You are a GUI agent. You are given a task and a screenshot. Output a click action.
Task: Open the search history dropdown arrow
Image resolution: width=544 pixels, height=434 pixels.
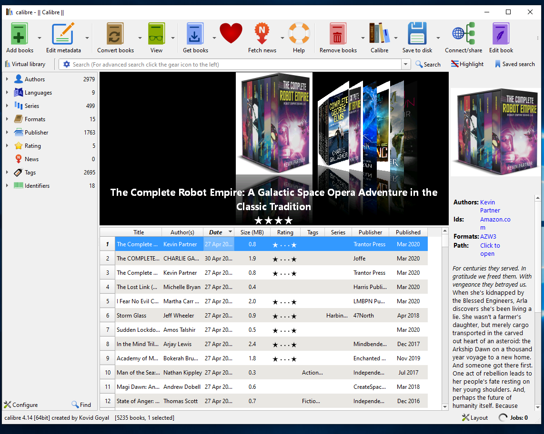pos(406,64)
